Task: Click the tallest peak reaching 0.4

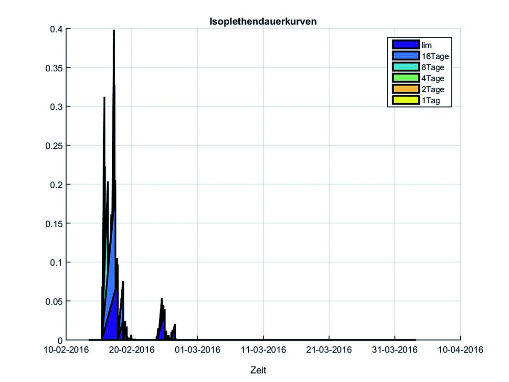Action: coord(114,32)
